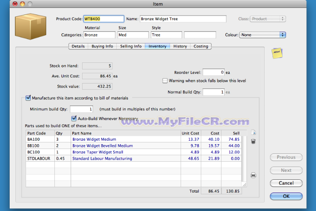
Task: Click the unit cost value 13.37
Action: coord(194,139)
